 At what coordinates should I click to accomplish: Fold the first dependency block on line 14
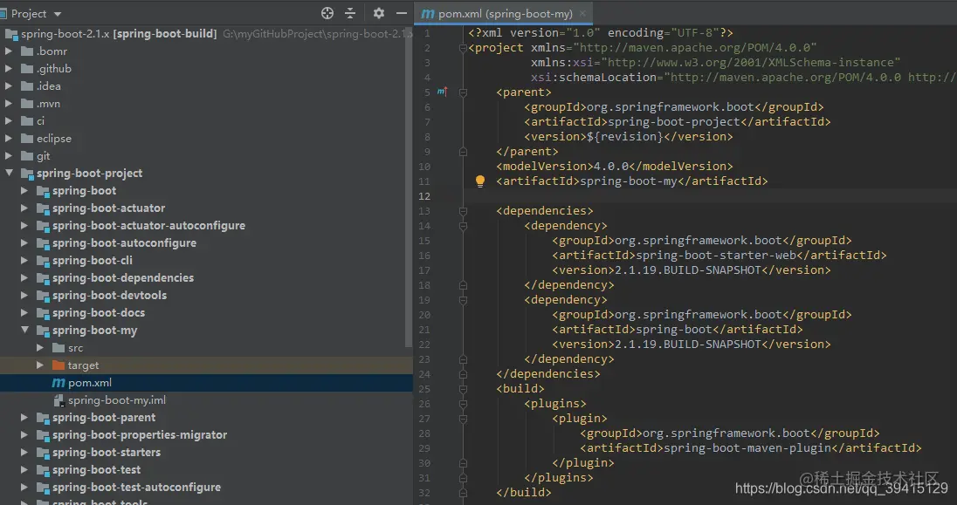point(463,226)
